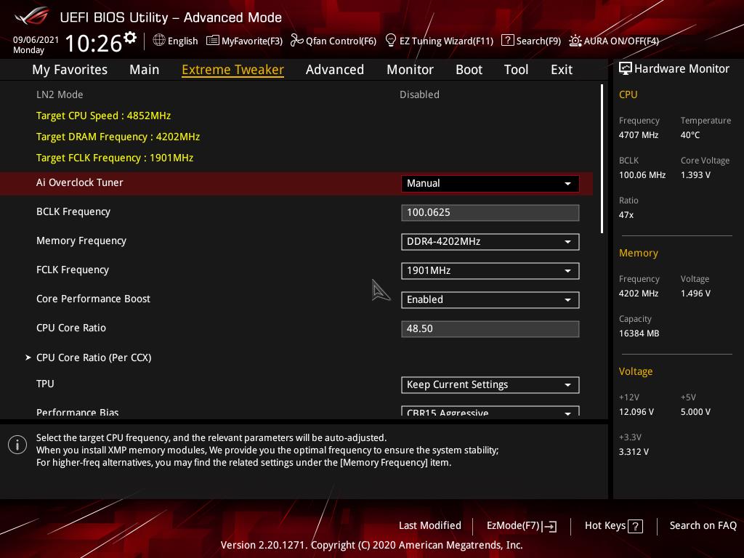Click the EzMode exit arrow icon
The image size is (744, 558).
[549, 526]
